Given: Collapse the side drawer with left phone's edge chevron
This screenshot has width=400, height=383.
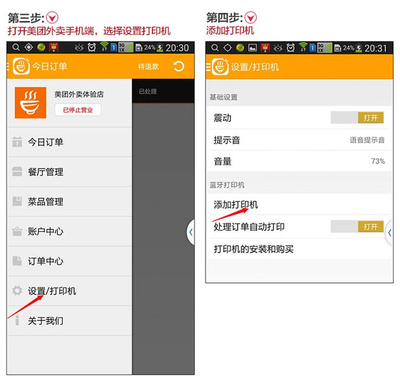Looking at the screenshot, I should click(190, 232).
